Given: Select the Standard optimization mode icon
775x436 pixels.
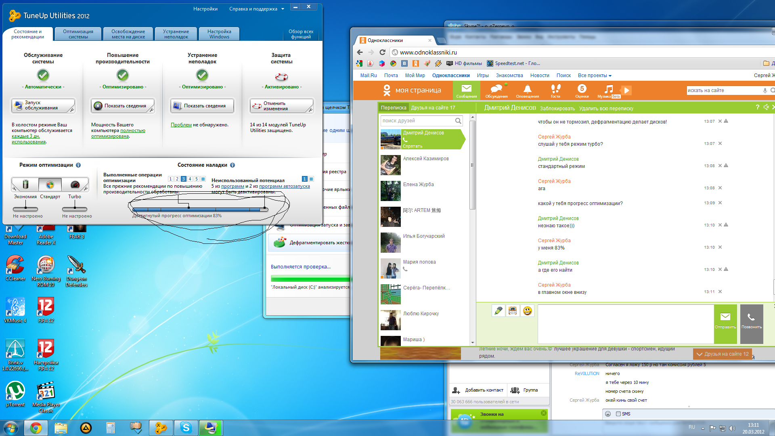Looking at the screenshot, I should (50, 184).
